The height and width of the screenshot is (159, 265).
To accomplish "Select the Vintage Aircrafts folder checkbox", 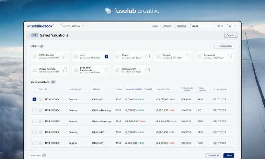I will (x=65, y=70).
